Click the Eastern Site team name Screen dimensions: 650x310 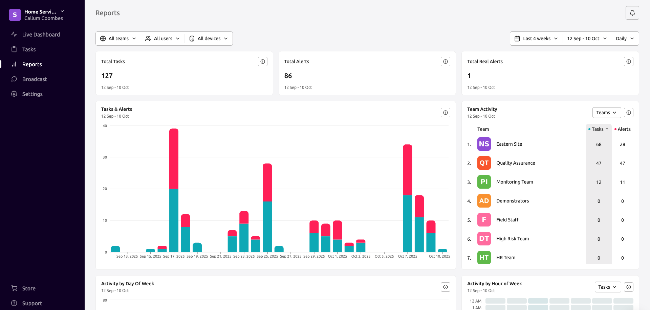tap(509, 144)
